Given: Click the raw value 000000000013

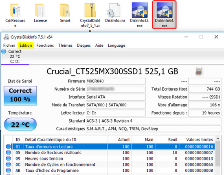Looking at the screenshot, I should click(x=199, y=158).
